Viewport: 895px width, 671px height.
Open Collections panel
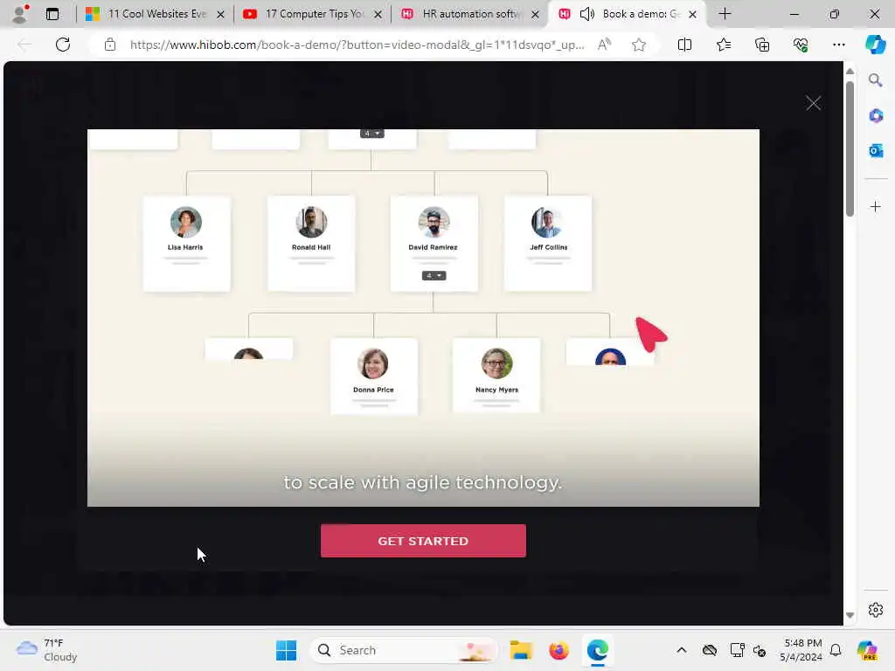762,45
